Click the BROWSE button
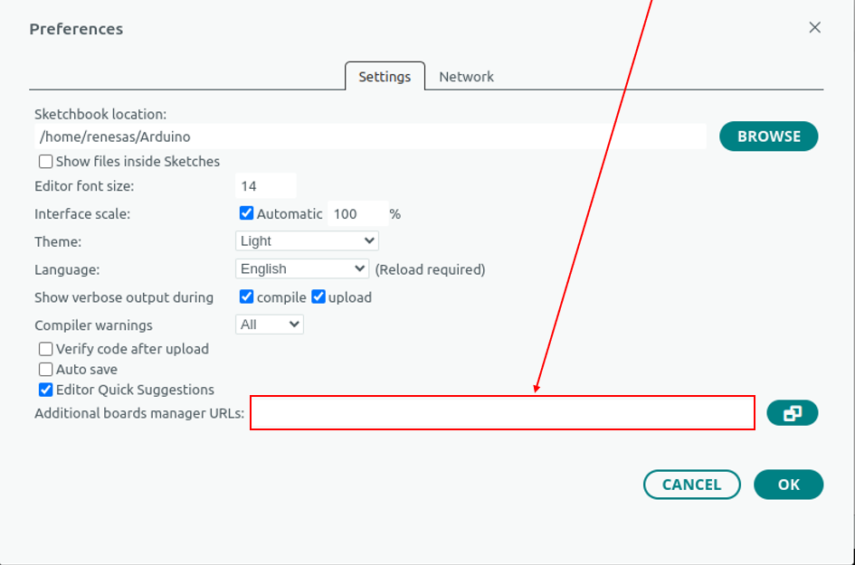Viewport: 855px width, 565px height. [x=768, y=137]
